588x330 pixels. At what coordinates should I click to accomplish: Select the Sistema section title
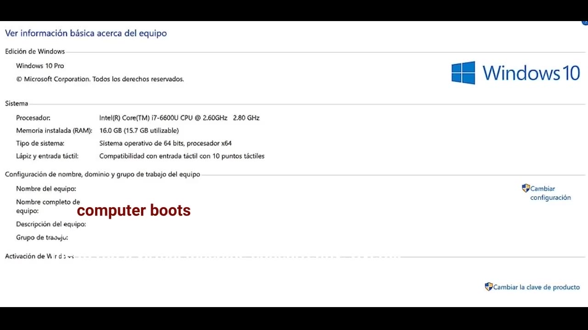click(x=17, y=104)
